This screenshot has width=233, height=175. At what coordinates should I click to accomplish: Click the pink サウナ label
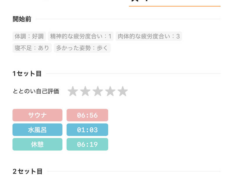(x=37, y=115)
